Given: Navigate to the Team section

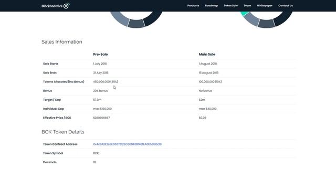Looking at the screenshot, I should click(x=247, y=6).
